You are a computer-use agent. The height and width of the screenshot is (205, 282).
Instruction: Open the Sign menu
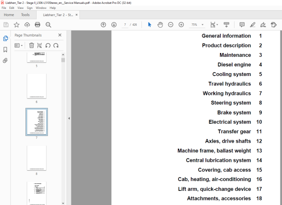[x=30, y=8]
